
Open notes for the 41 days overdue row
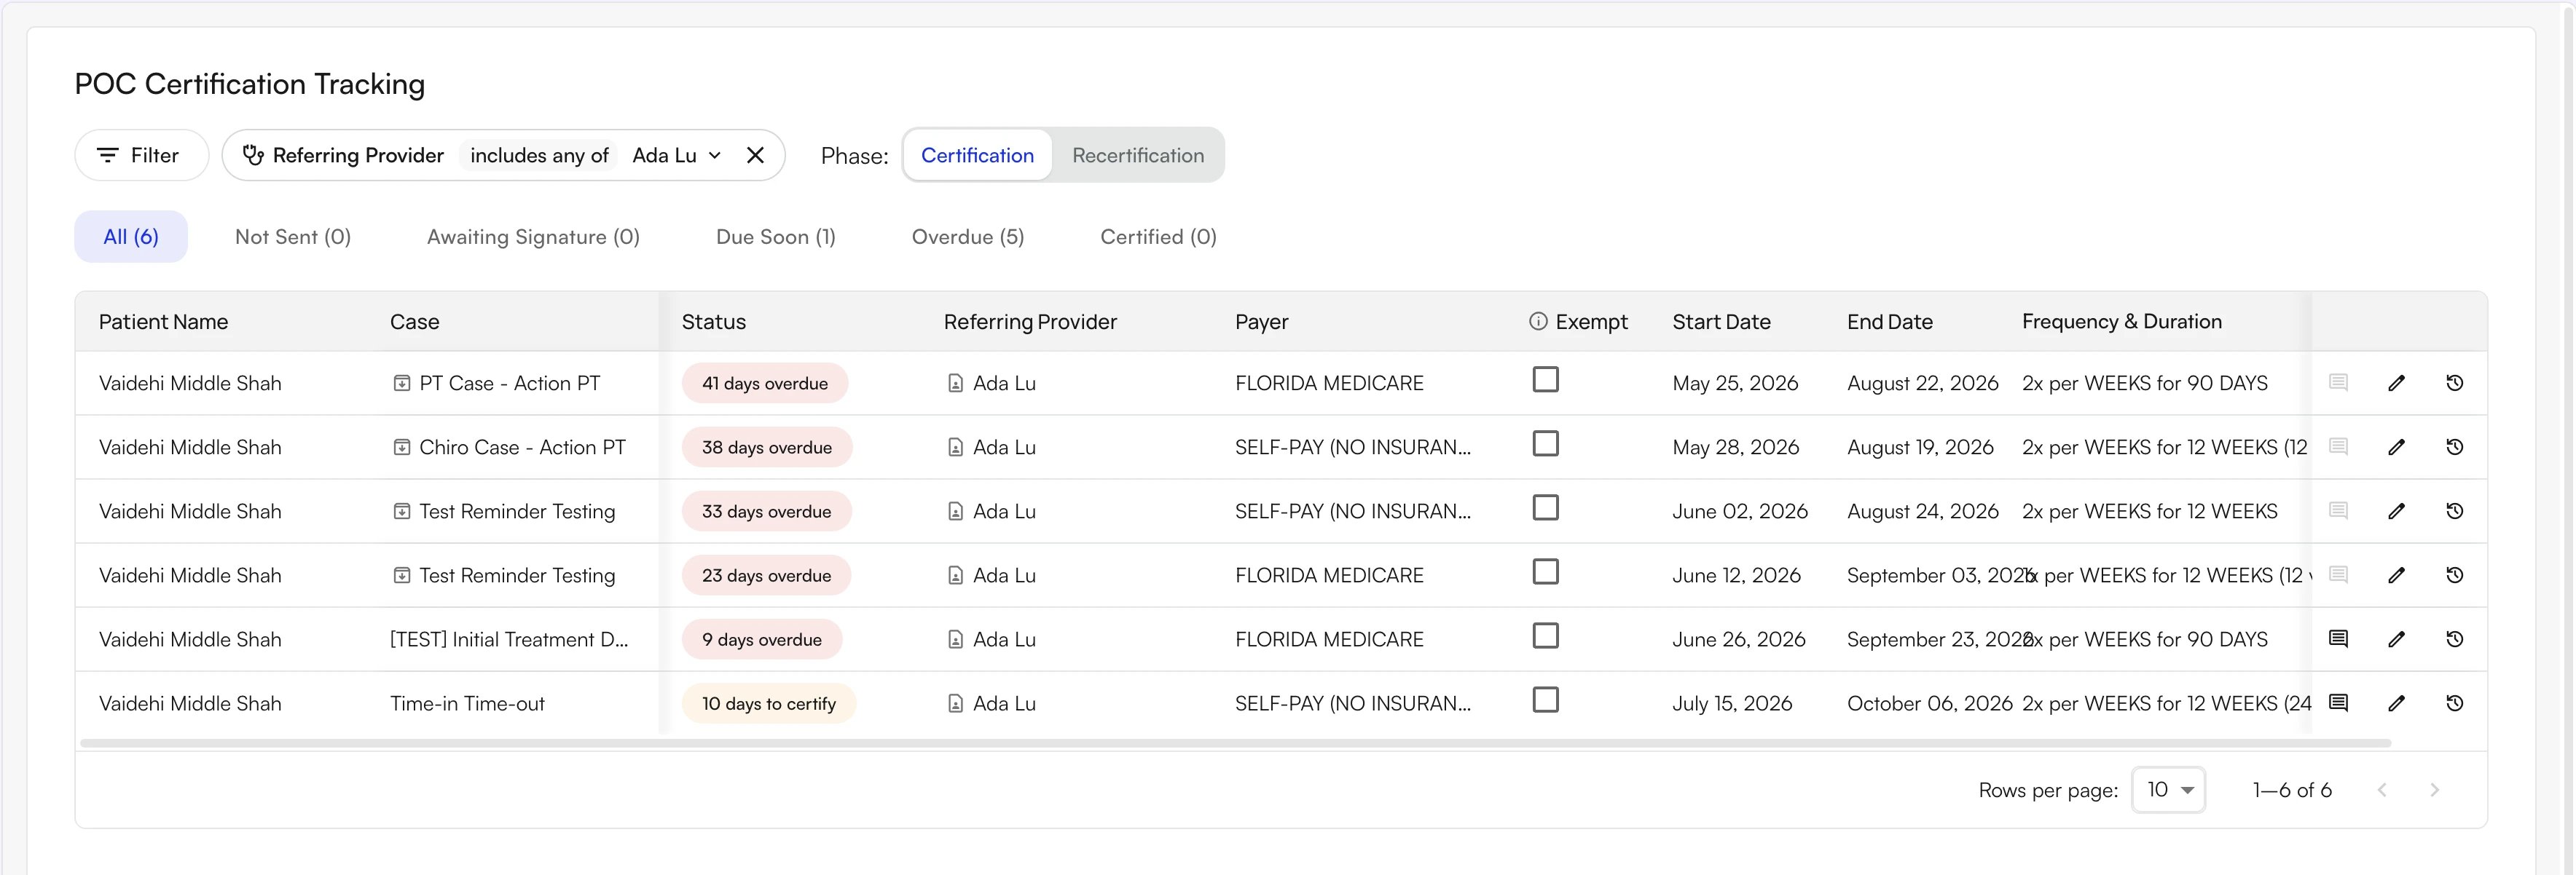(x=2338, y=383)
